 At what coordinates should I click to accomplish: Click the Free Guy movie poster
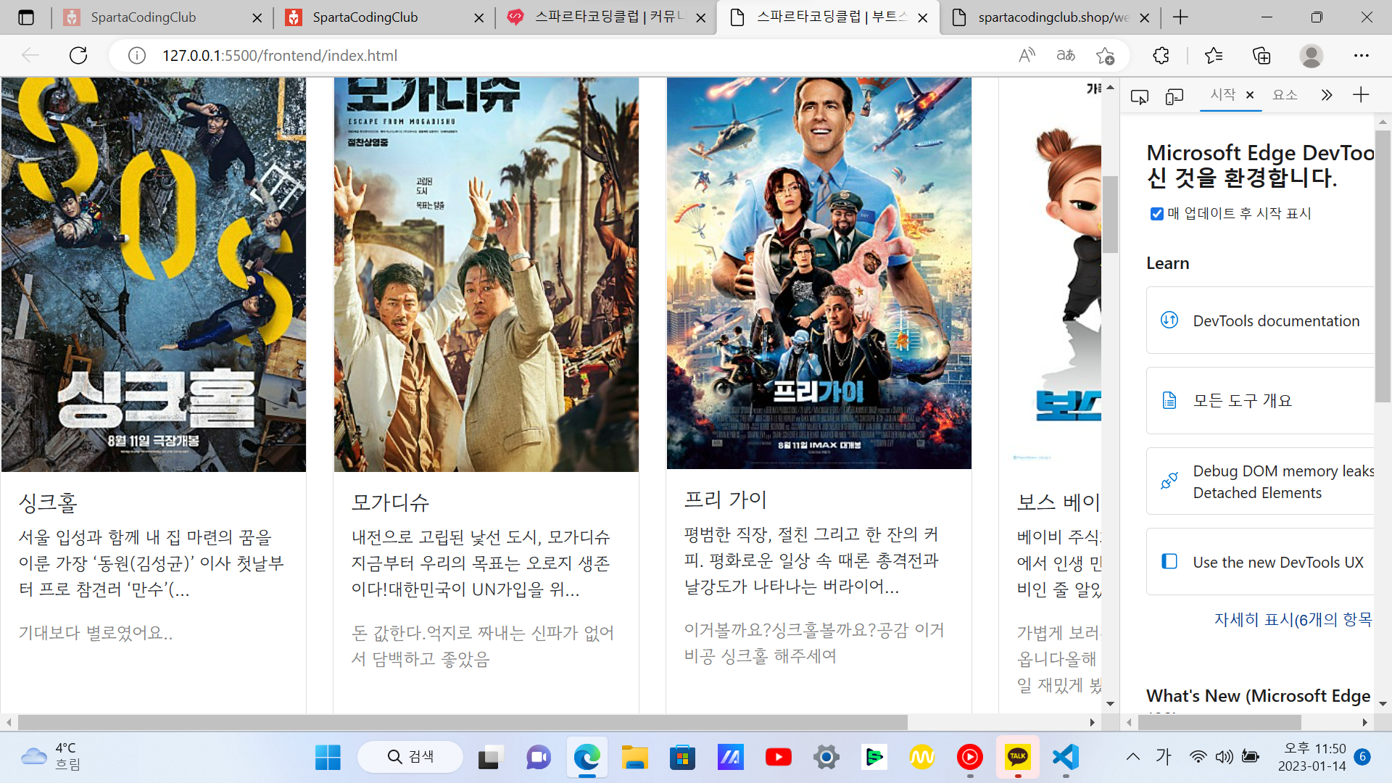click(x=819, y=273)
